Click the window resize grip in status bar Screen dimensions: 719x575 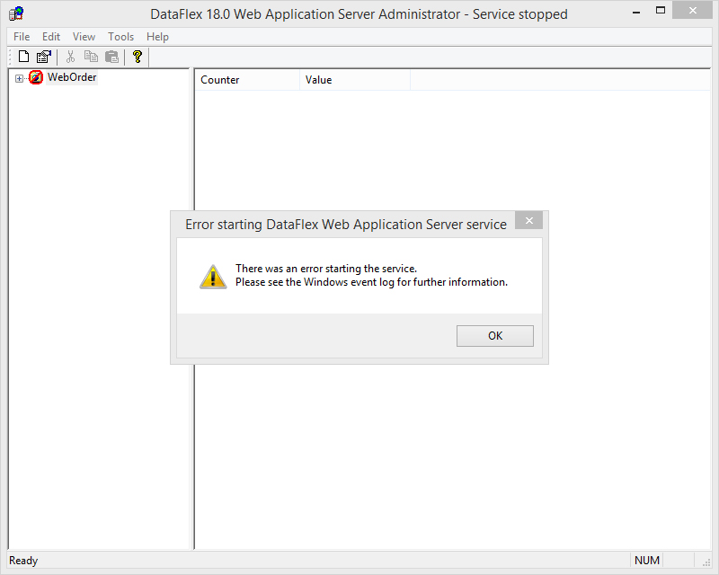tap(706, 562)
